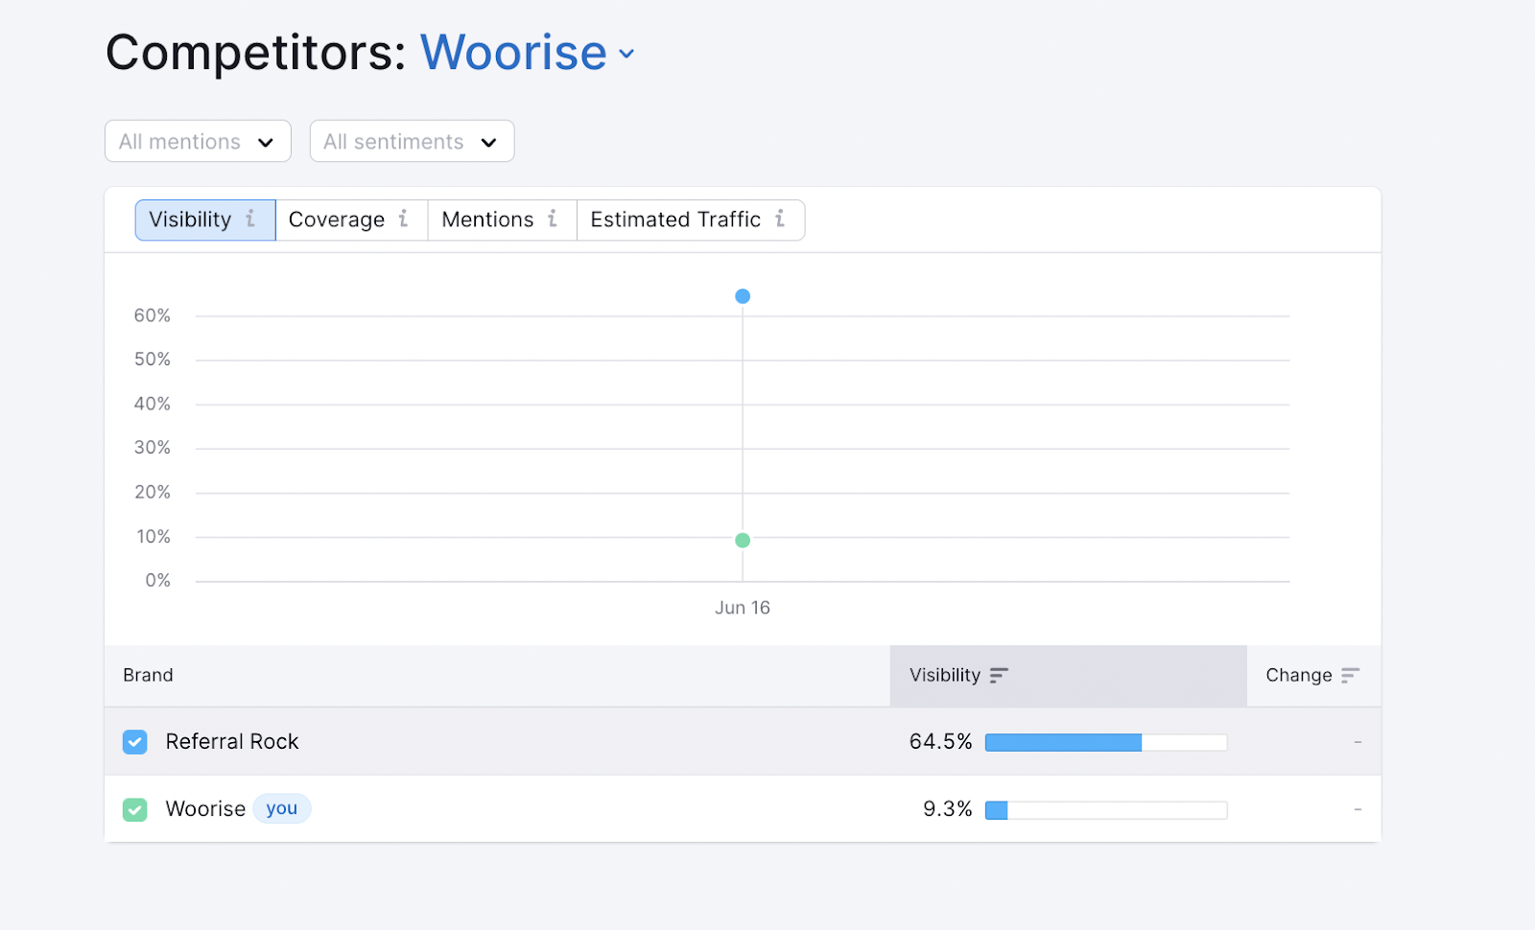1535x930 pixels.
Task: Click the blue Referral Rock data point on chart
Action: tap(743, 296)
